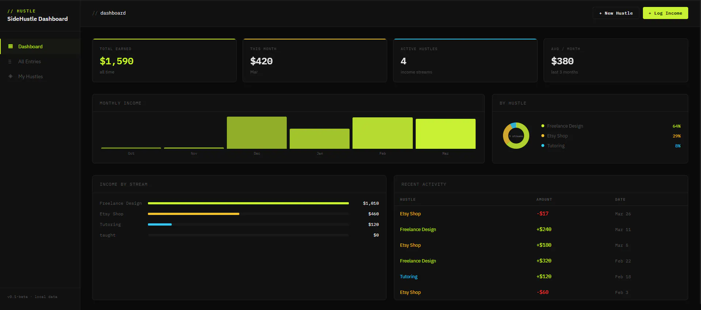The width and height of the screenshot is (701, 310).
Task: Select the Dec bar in Monthly Income
Action: point(257,133)
